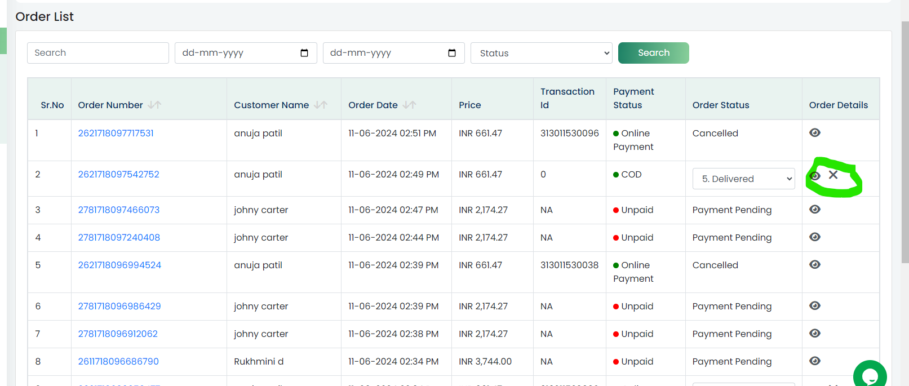Sort table by Order Number

click(x=154, y=105)
